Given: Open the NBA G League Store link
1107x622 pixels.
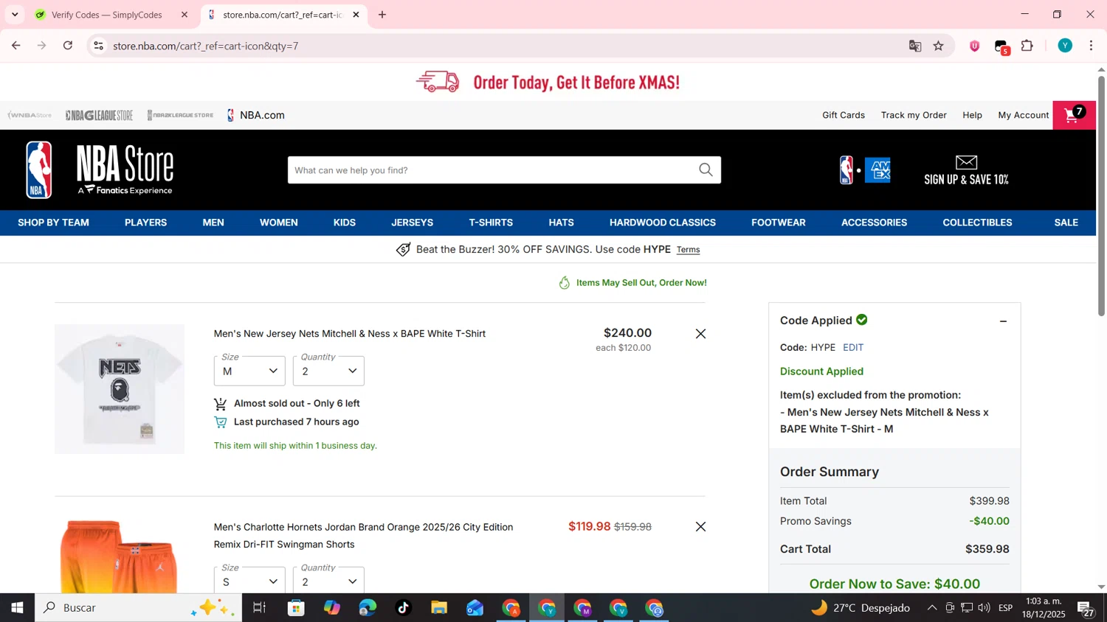Looking at the screenshot, I should 99,115.
